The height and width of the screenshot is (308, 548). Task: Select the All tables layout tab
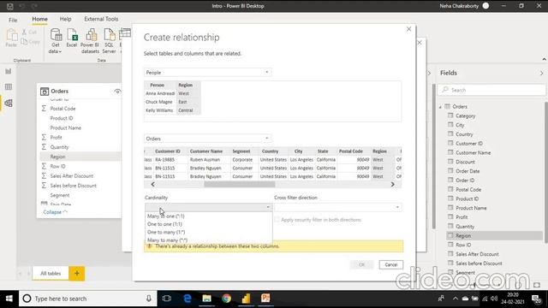click(x=51, y=274)
